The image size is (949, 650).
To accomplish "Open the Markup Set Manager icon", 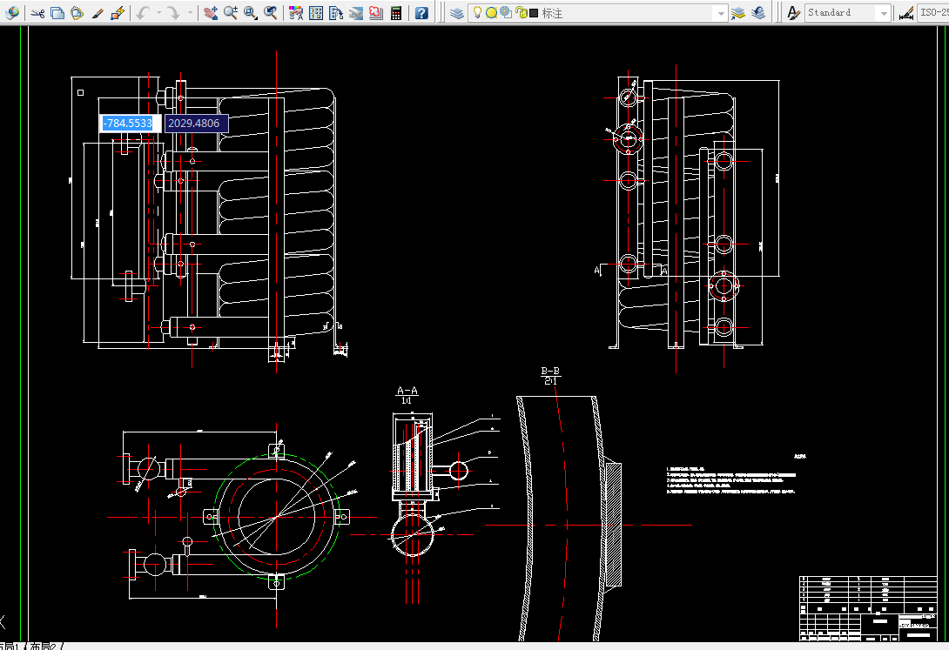I will tap(376, 13).
